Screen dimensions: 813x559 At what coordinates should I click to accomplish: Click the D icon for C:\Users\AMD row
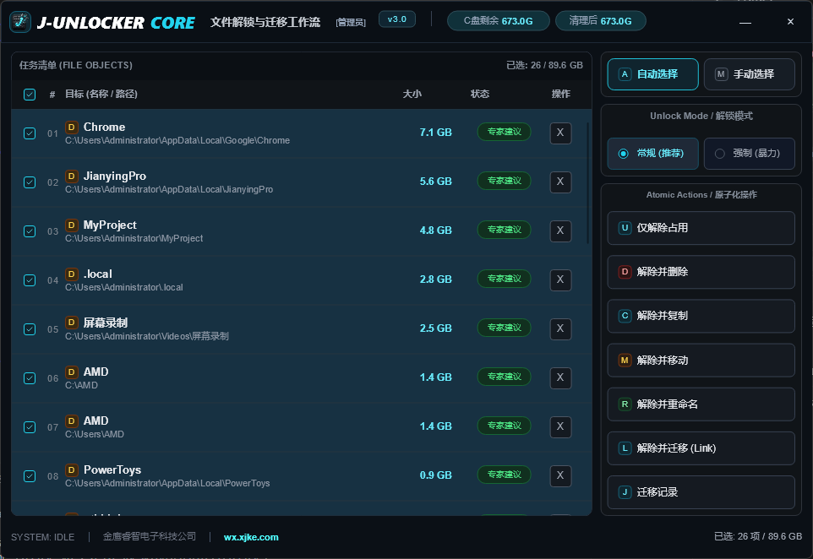coord(72,421)
